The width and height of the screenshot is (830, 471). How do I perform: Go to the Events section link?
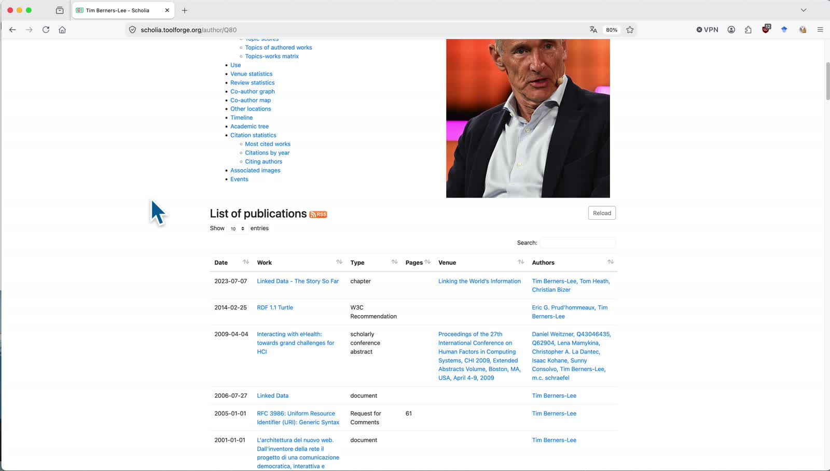[x=239, y=179]
